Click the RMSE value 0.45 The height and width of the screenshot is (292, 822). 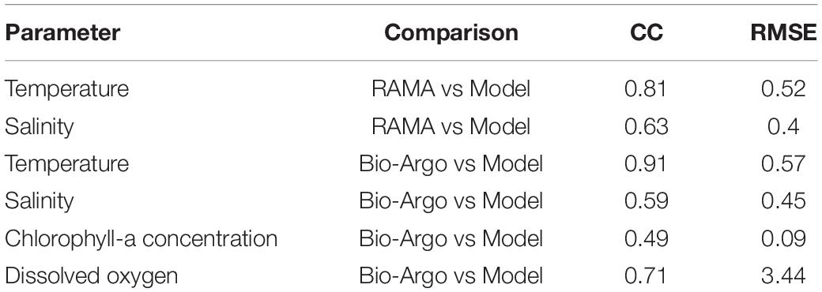point(784,201)
